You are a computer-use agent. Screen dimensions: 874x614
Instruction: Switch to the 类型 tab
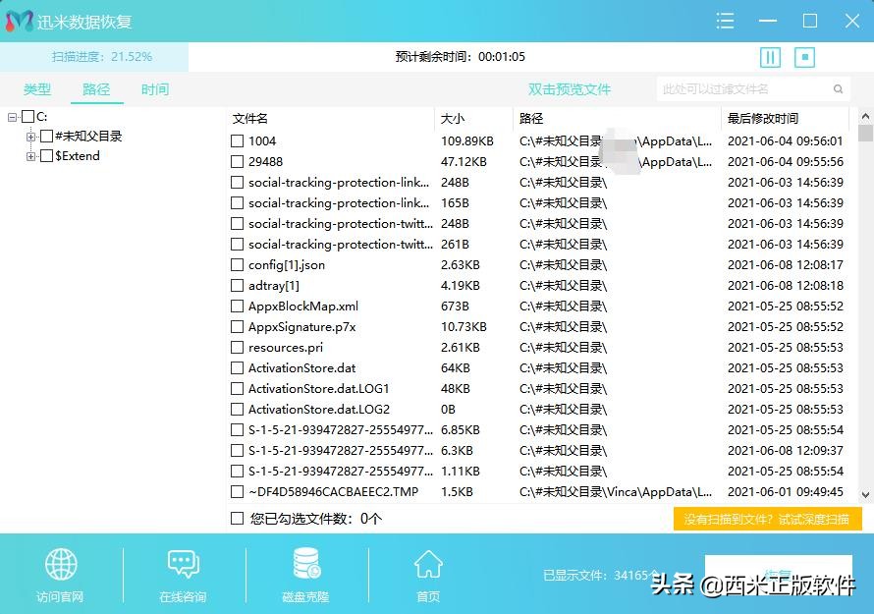[37, 89]
